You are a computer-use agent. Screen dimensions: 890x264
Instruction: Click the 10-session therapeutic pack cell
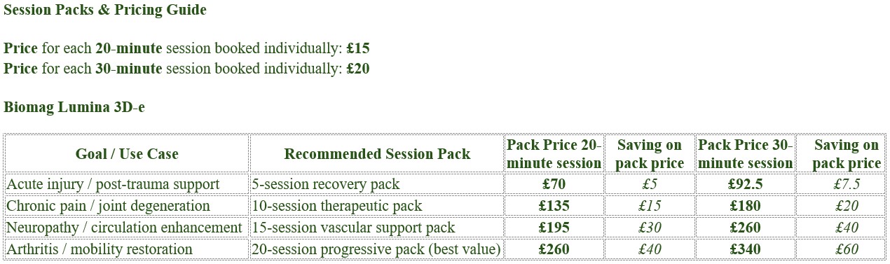(x=377, y=207)
